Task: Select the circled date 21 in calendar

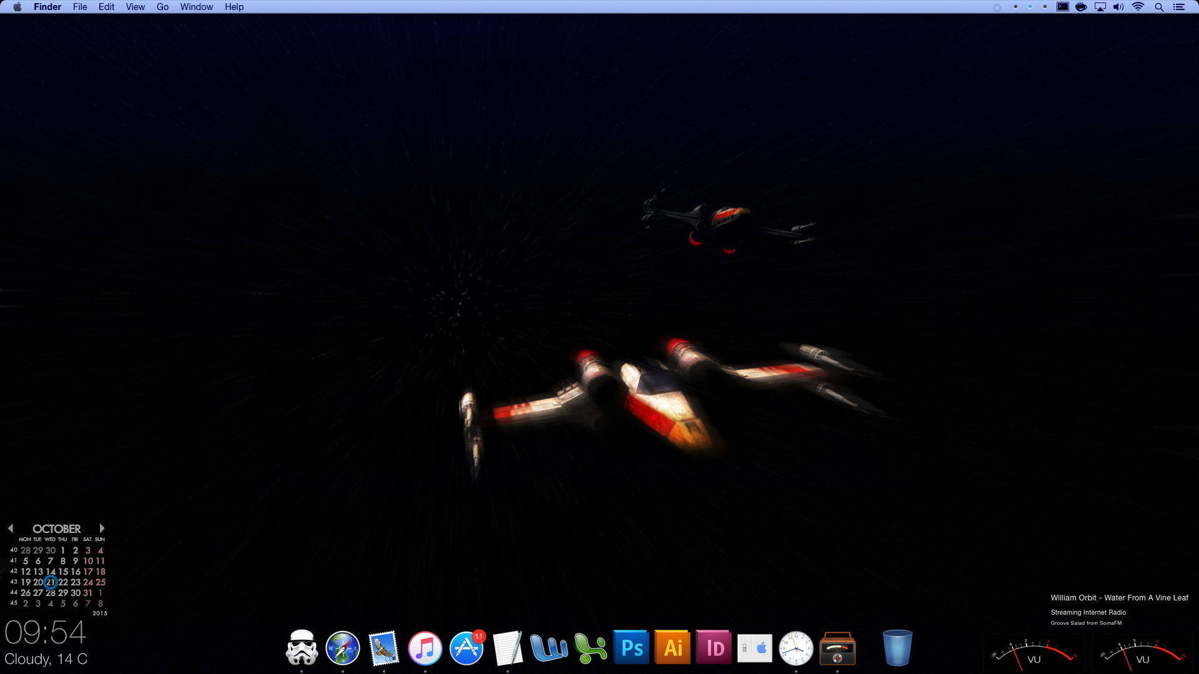Action: [x=51, y=582]
